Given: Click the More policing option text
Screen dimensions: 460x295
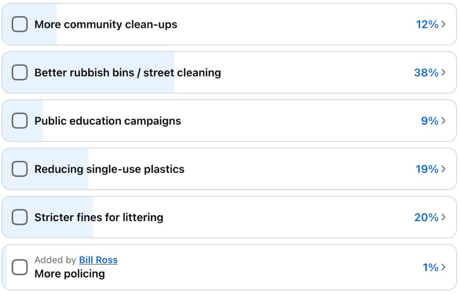Looking at the screenshot, I should tap(69, 274).
